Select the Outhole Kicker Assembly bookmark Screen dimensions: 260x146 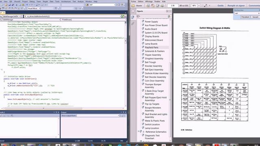coord(156,73)
